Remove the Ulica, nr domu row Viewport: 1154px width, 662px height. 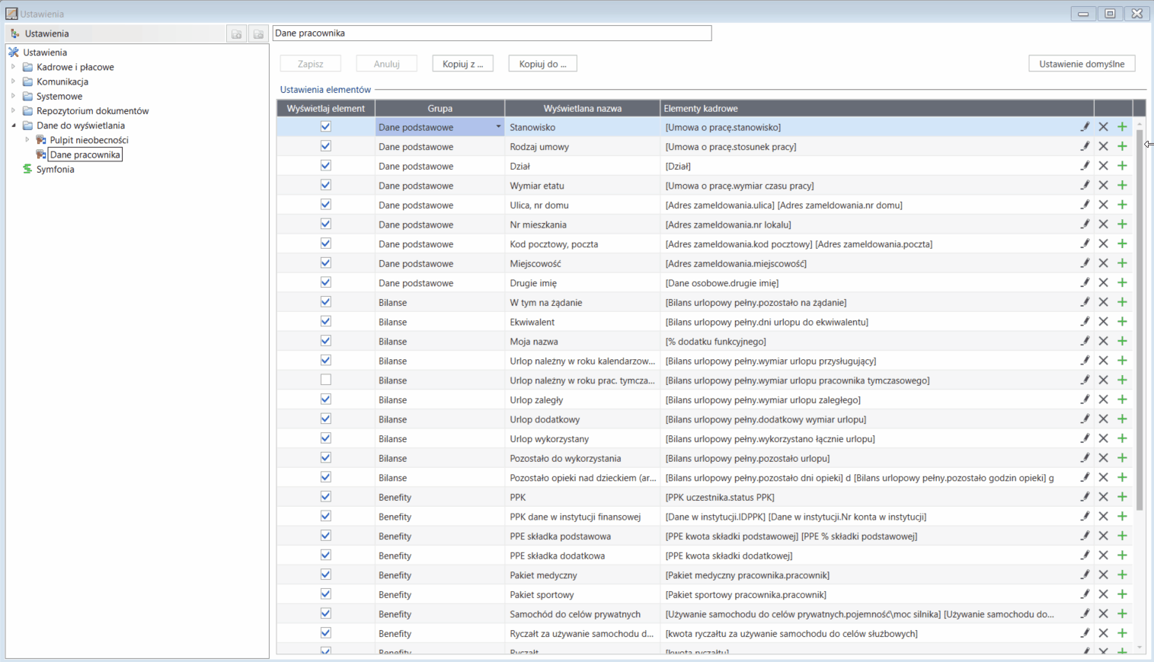(x=1103, y=205)
